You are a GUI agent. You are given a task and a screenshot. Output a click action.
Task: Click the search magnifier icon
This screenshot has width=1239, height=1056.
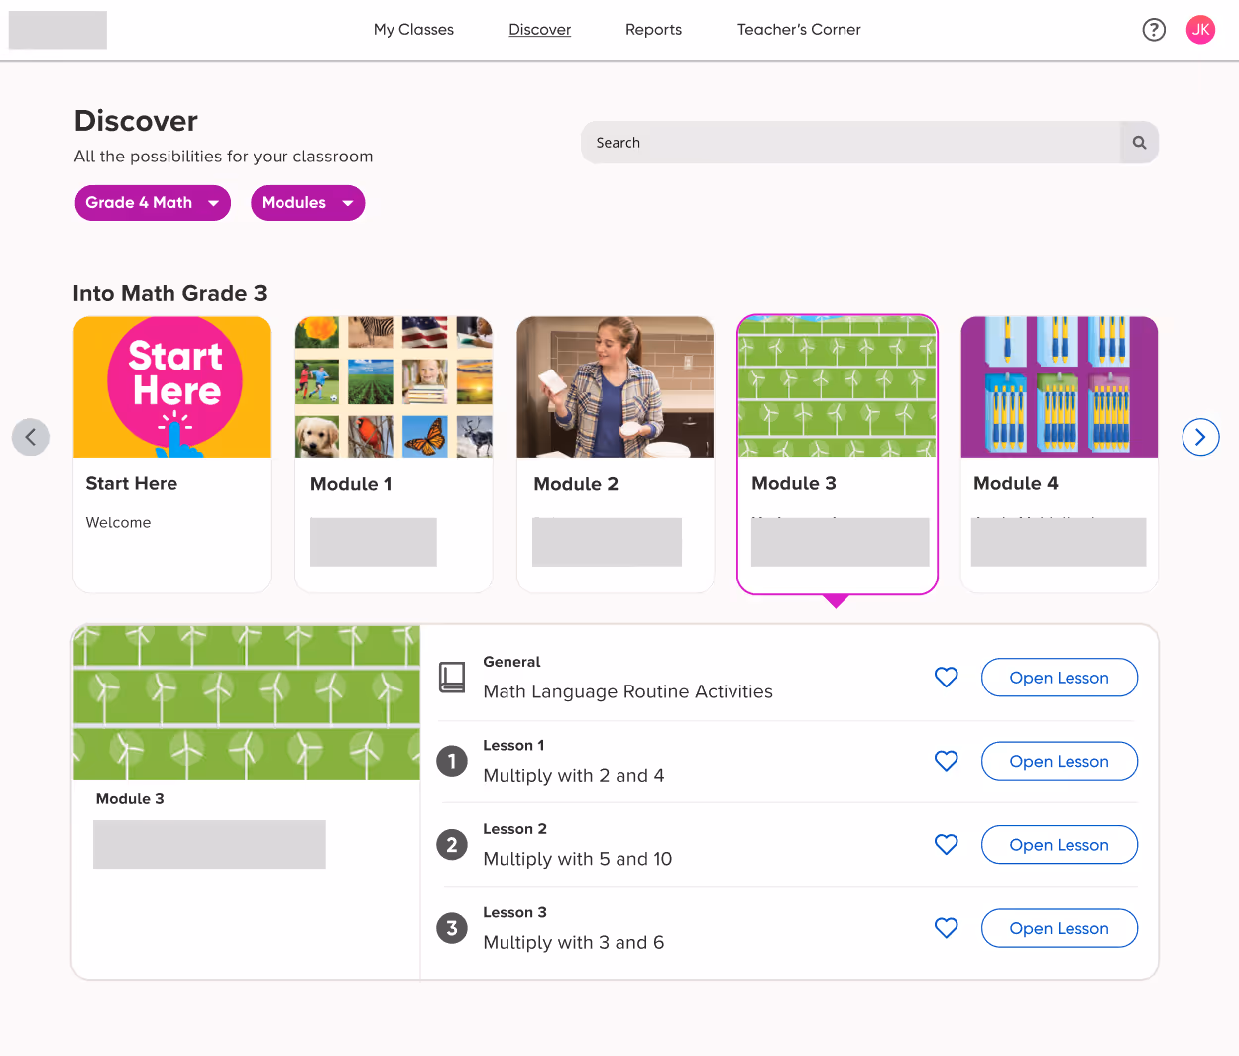(1139, 143)
